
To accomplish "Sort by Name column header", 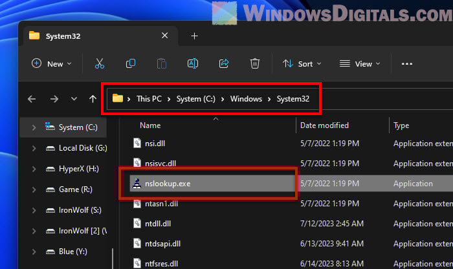I will tap(150, 125).
